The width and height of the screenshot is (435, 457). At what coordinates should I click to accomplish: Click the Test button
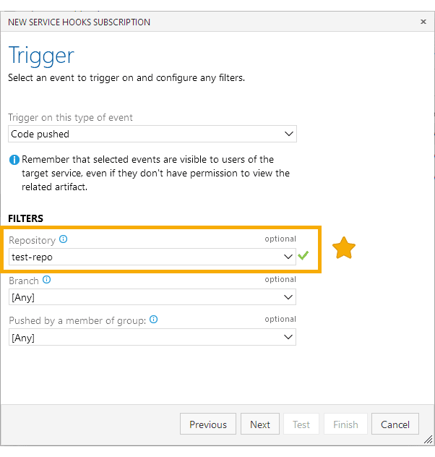(x=301, y=424)
